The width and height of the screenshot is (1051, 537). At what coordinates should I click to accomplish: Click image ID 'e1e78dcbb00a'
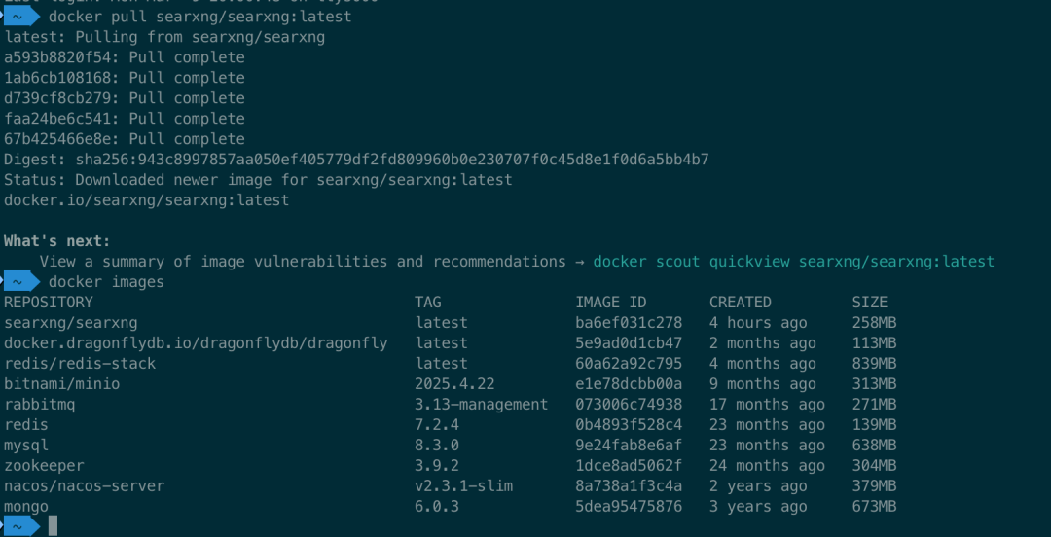pyautogui.click(x=629, y=384)
